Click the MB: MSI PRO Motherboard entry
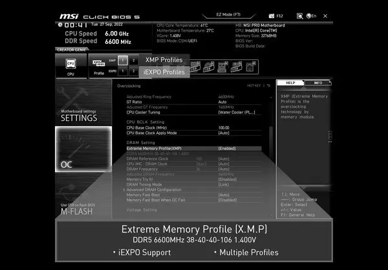The image size is (388, 270). pyautogui.click(x=260, y=25)
